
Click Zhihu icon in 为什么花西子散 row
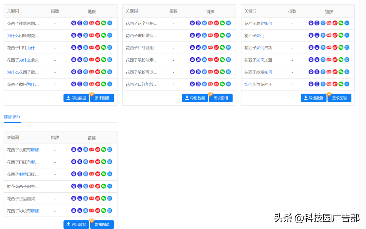click(x=110, y=72)
